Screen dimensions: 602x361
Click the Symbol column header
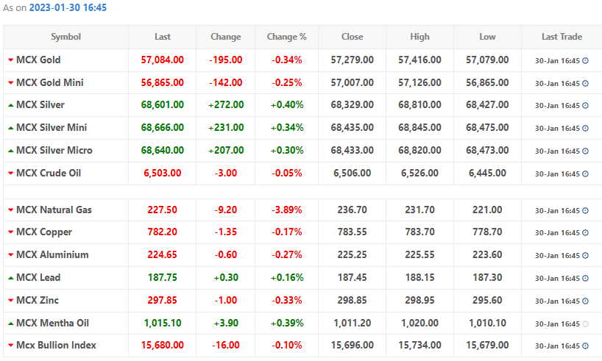(66, 37)
